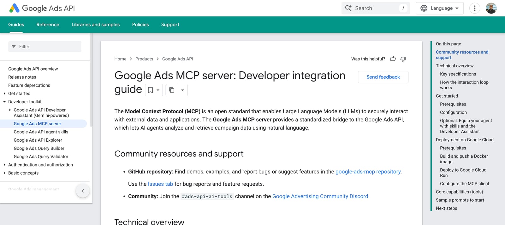Click the Google Ads API logo

click(x=42, y=8)
